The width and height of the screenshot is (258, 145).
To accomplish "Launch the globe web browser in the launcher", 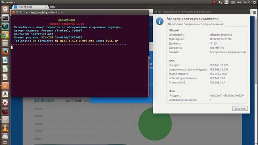I will coord(5,26).
